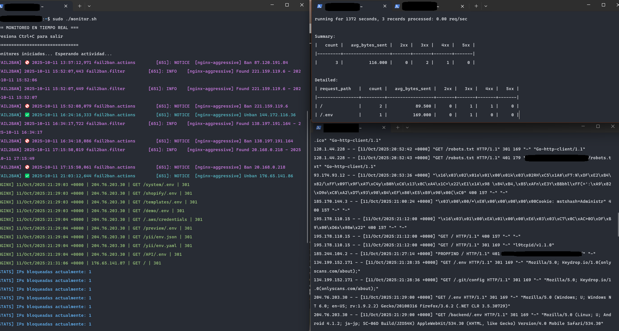This screenshot has height=331, width=619.
Task: Click the red ban icon on the Ban 221.159.119.6 line
Action: coord(27,106)
